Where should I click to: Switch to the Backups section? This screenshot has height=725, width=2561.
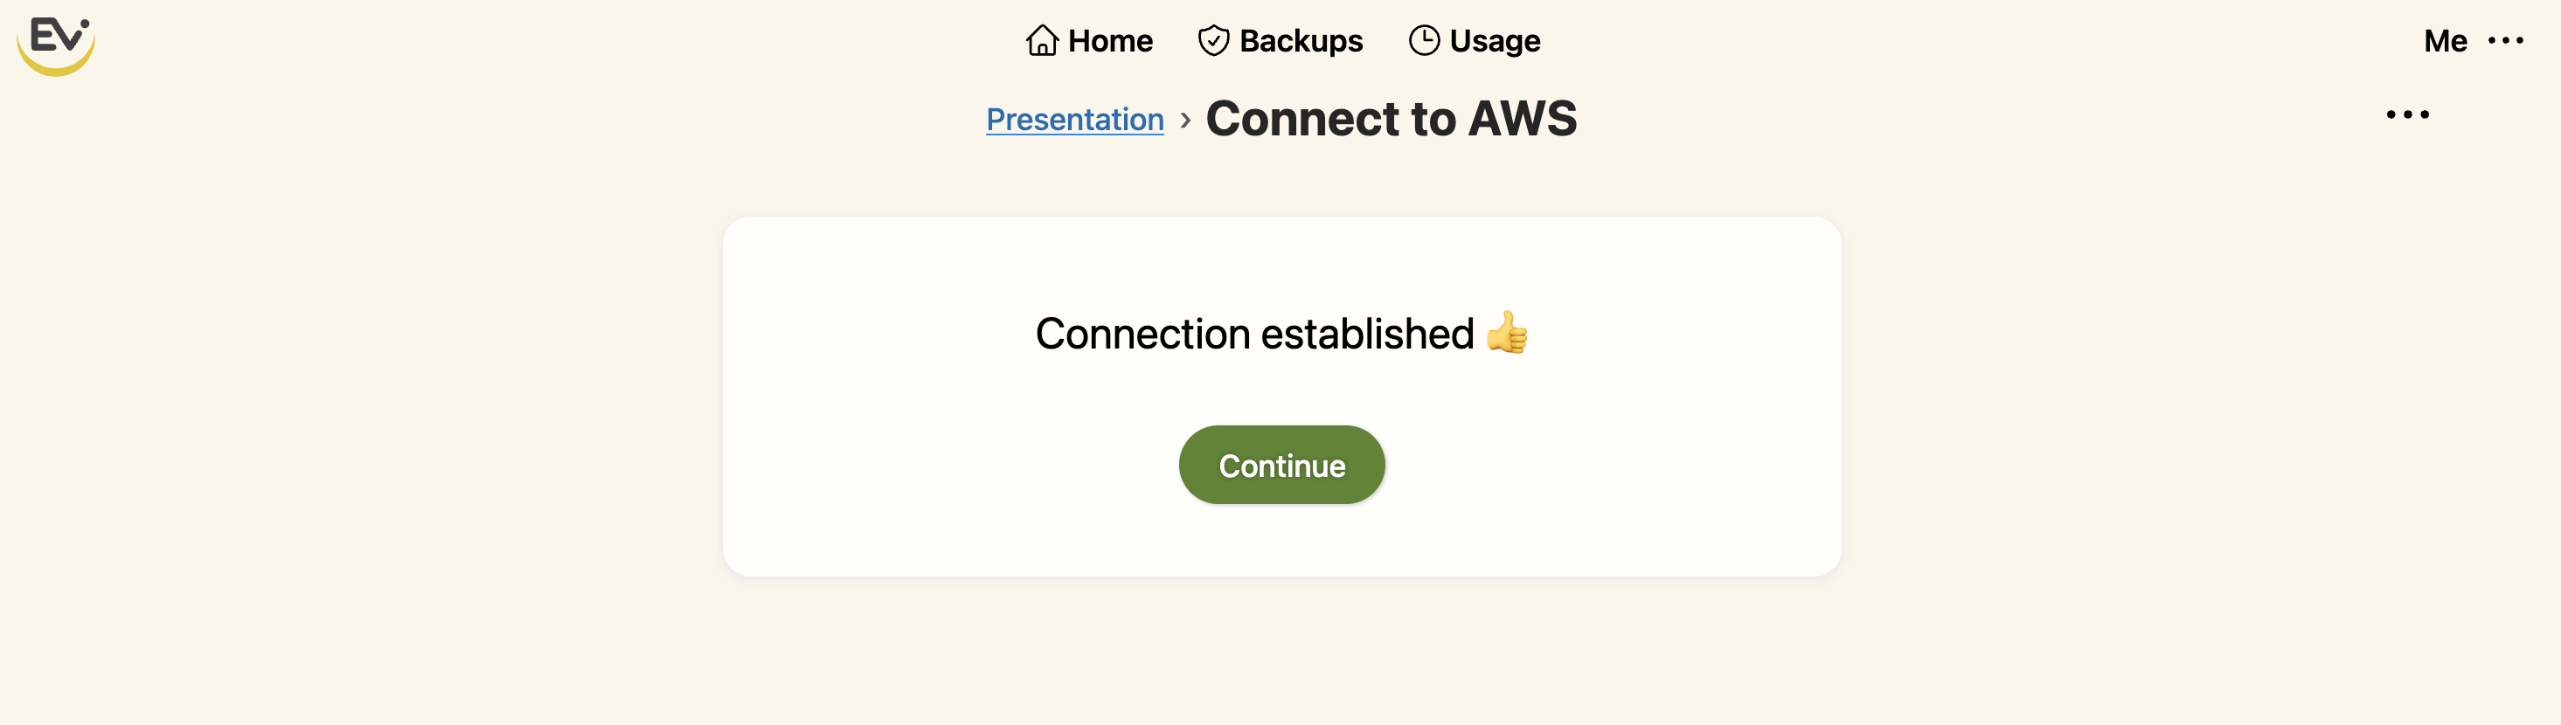tap(1280, 41)
